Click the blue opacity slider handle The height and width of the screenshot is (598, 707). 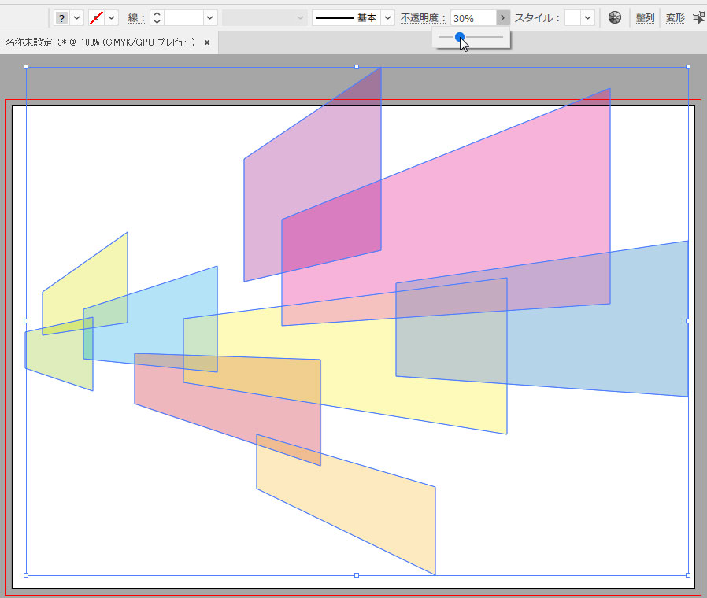(x=460, y=37)
